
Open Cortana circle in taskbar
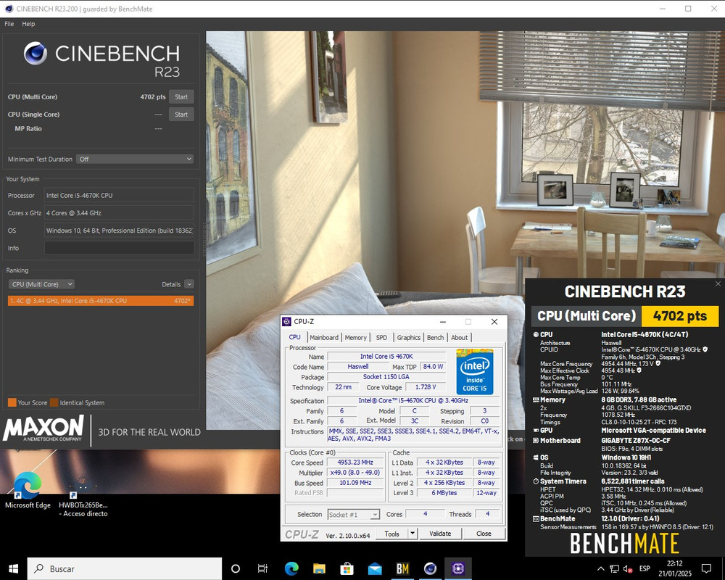(236, 568)
